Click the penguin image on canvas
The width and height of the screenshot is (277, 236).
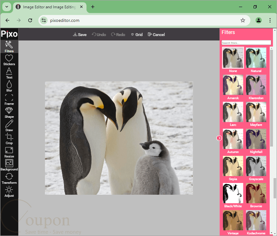(119, 138)
